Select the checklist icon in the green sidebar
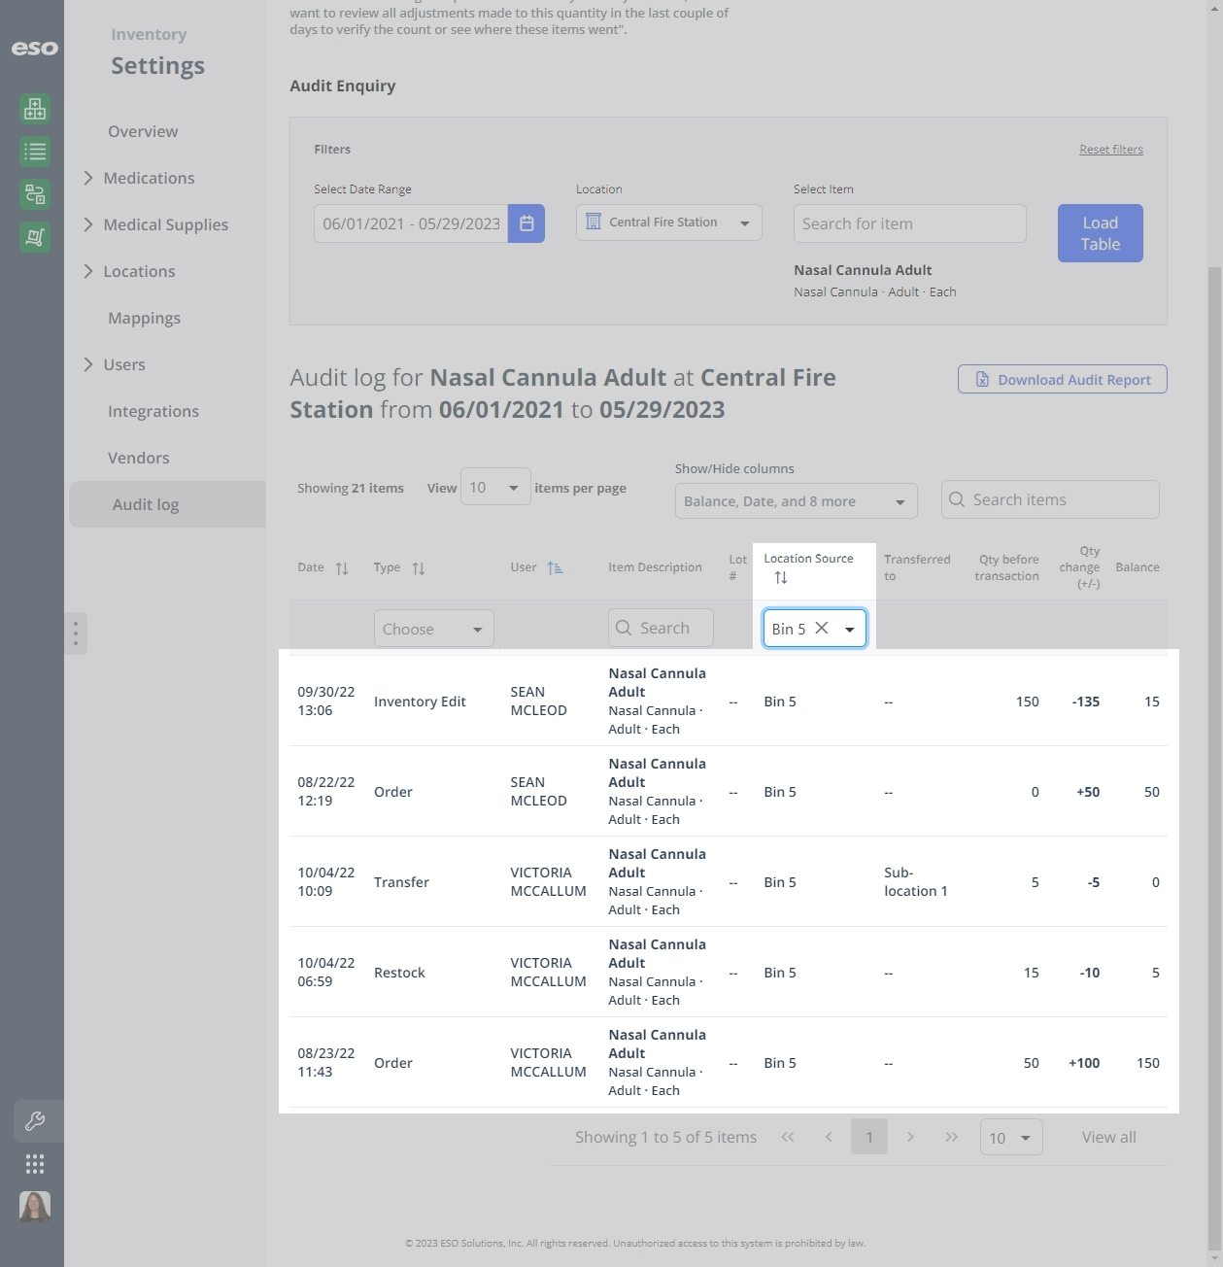Viewport: 1223px width, 1267px height. (34, 152)
